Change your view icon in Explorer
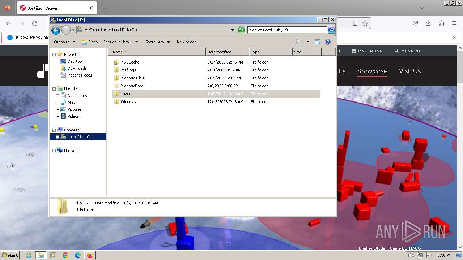463x260 pixels. tap(299, 42)
